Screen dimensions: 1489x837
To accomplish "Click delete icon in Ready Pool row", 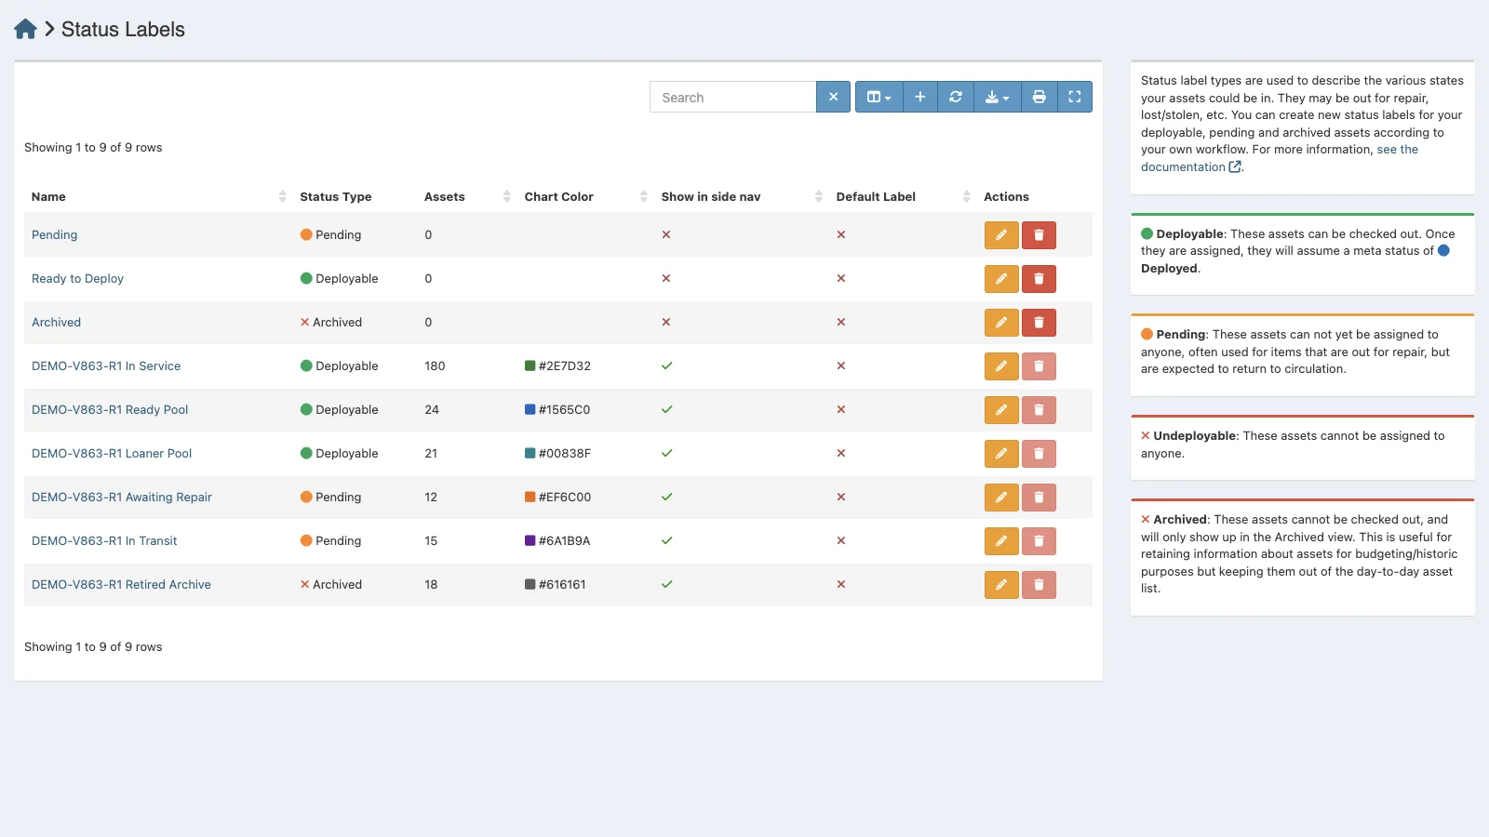I will point(1039,410).
